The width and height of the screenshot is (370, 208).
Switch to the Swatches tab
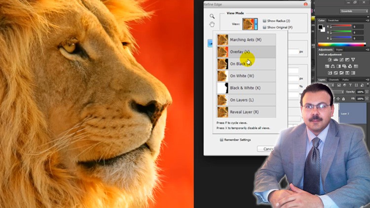click(x=333, y=21)
